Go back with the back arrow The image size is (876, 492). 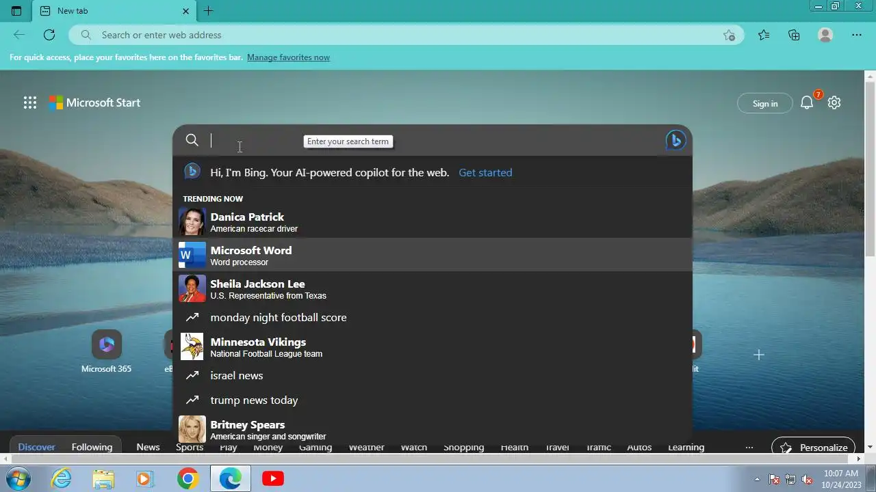coord(19,35)
